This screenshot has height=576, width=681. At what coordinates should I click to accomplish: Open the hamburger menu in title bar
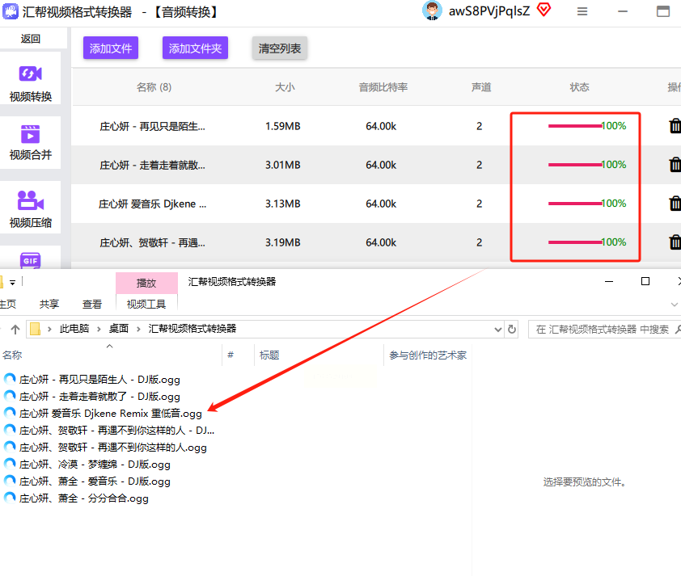point(582,11)
